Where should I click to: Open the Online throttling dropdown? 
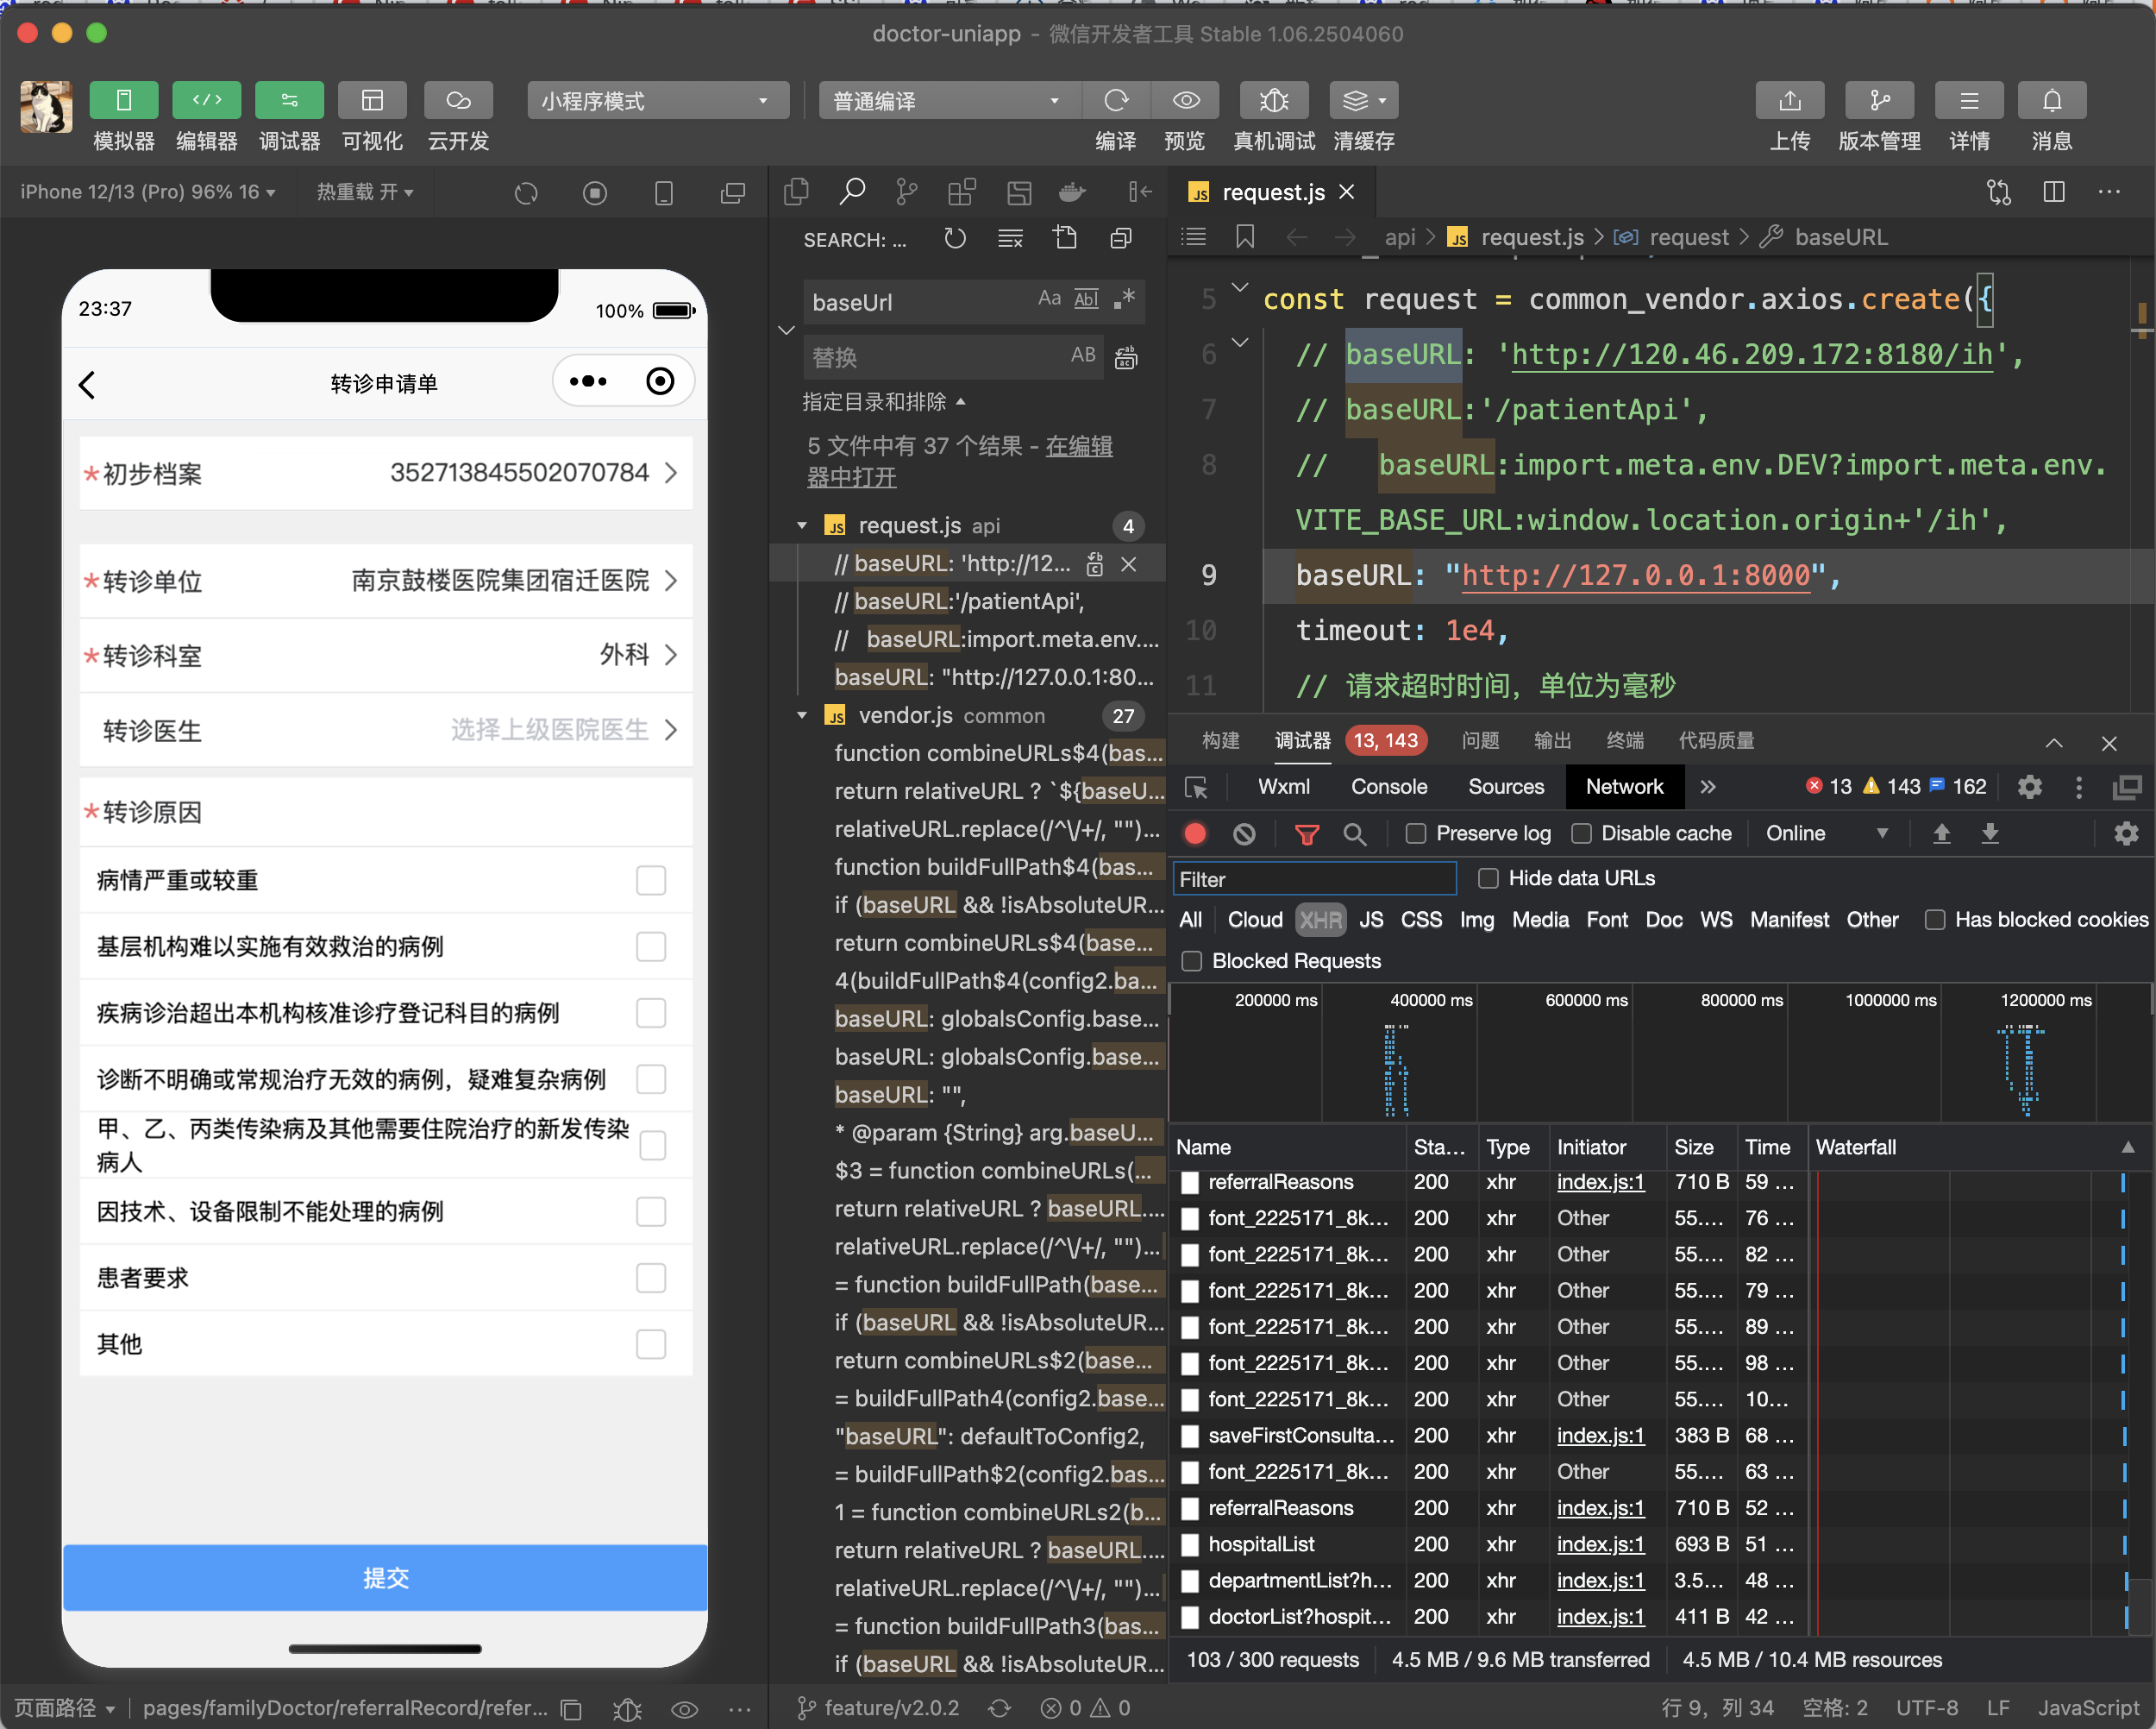point(1827,833)
